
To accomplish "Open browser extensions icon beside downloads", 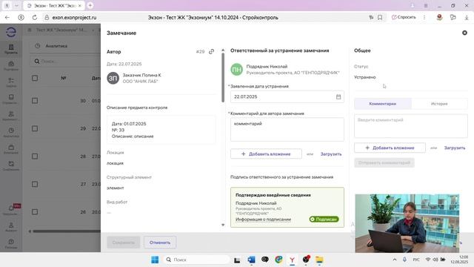I will tap(453, 18).
